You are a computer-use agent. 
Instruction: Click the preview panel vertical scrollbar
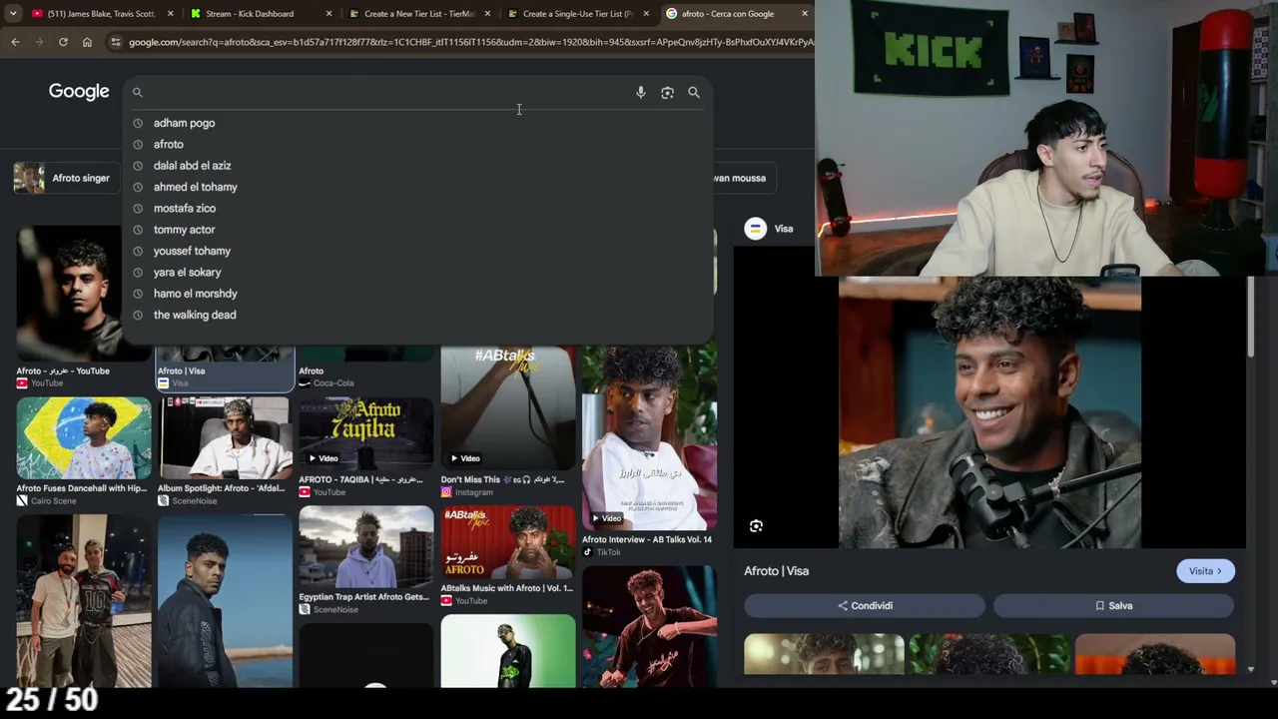click(1250, 316)
